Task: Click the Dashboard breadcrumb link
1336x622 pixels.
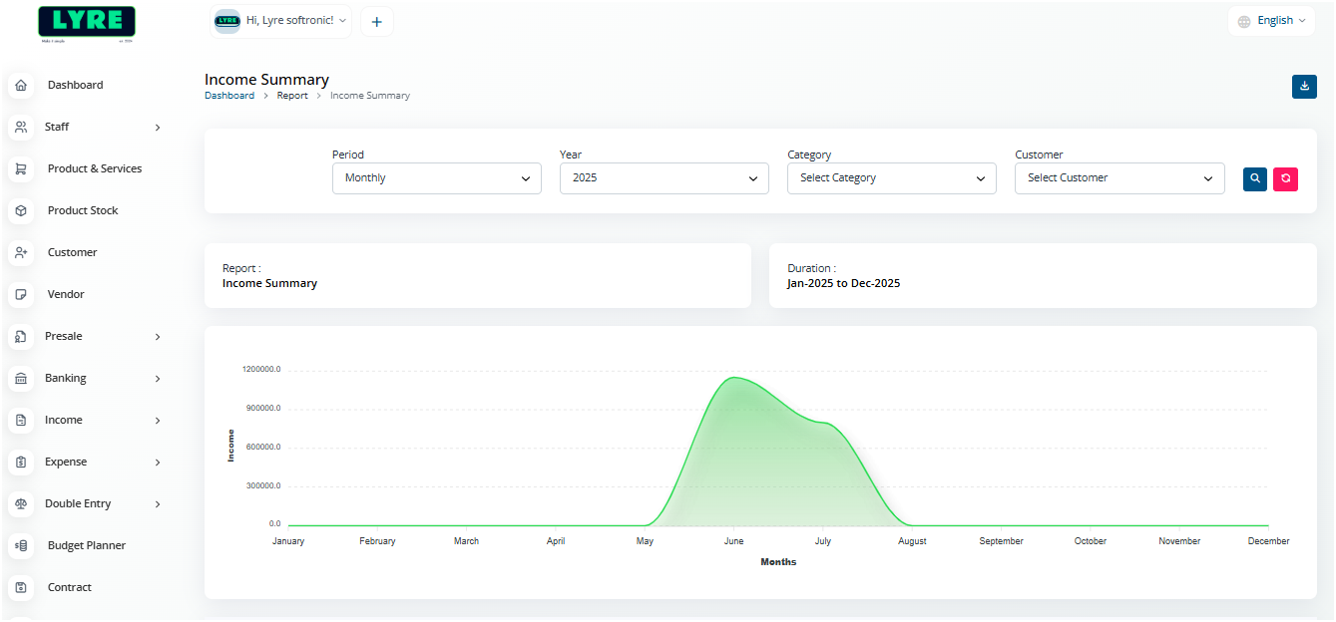Action: 229,96
